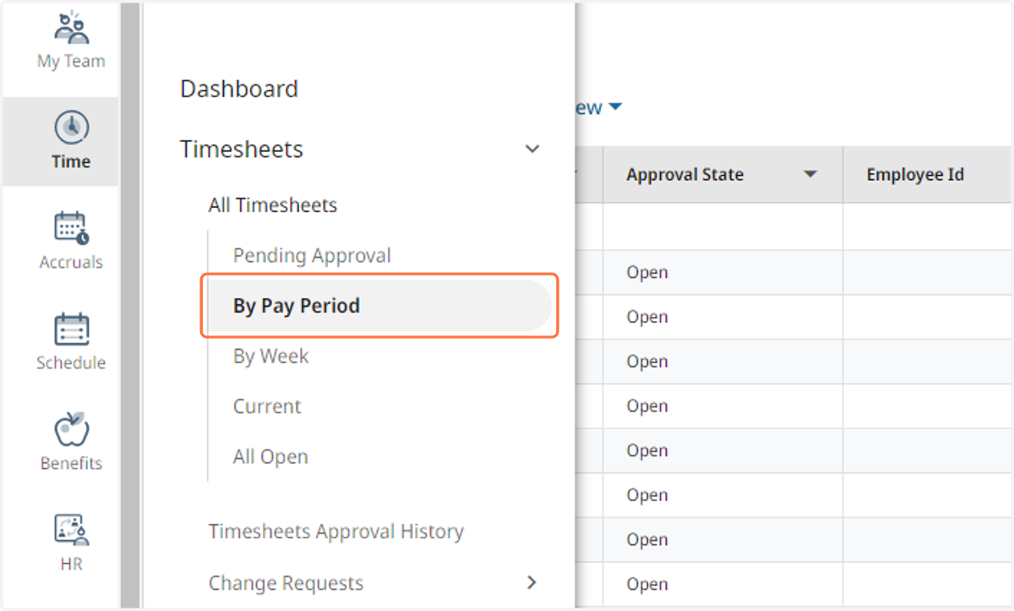This screenshot has height=611, width=1014.
Task: Select All Open timesheets
Action: [x=270, y=456]
